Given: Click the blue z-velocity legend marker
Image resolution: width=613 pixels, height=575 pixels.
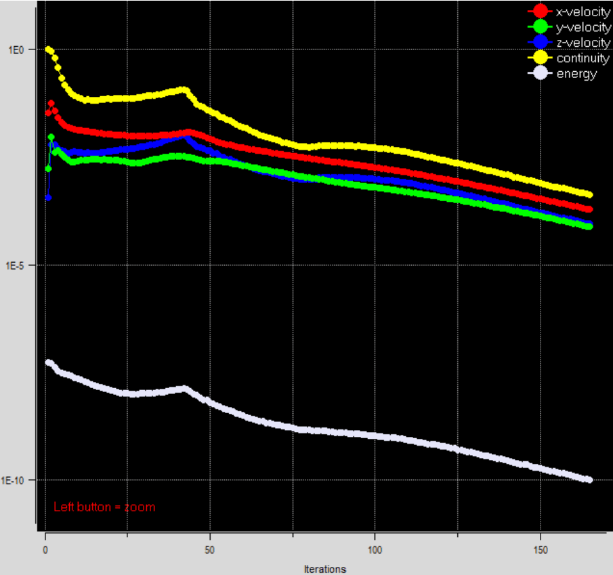Looking at the screenshot, I should (x=540, y=42).
